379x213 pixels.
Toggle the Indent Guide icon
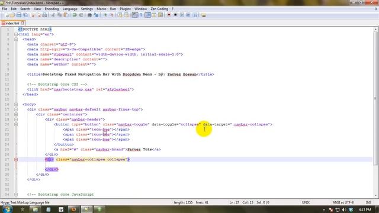coord(148,15)
